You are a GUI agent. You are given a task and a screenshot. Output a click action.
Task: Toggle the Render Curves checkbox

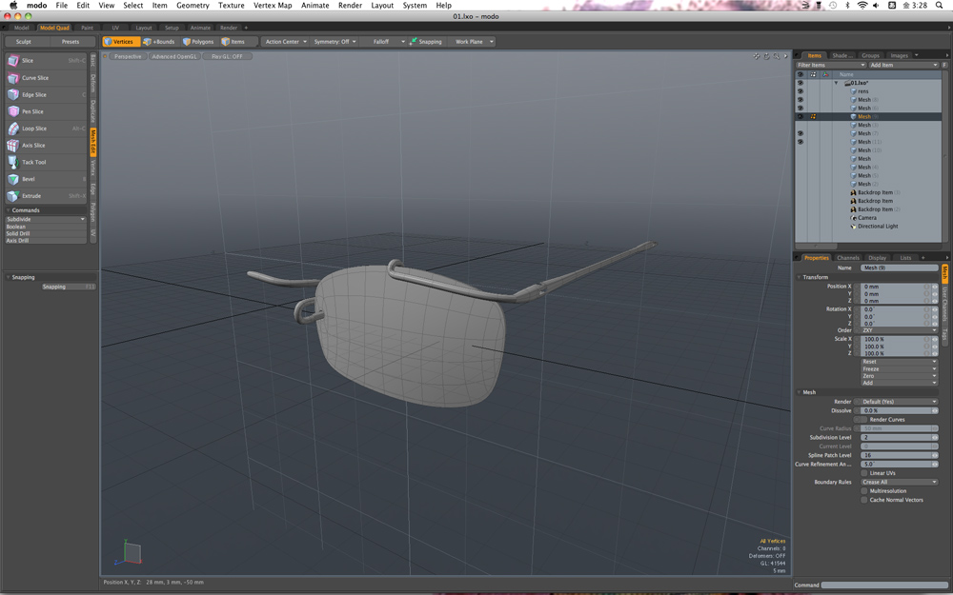pyautogui.click(x=863, y=420)
